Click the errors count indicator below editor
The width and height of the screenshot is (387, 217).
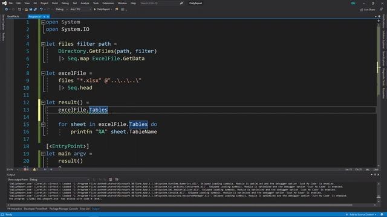pyautogui.click(x=26, y=169)
